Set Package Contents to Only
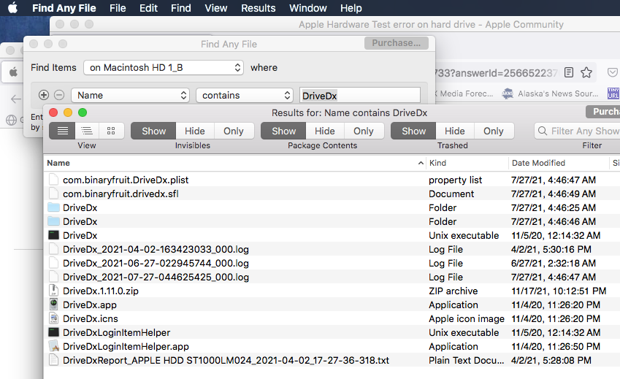The width and height of the screenshot is (620, 379). pos(364,131)
